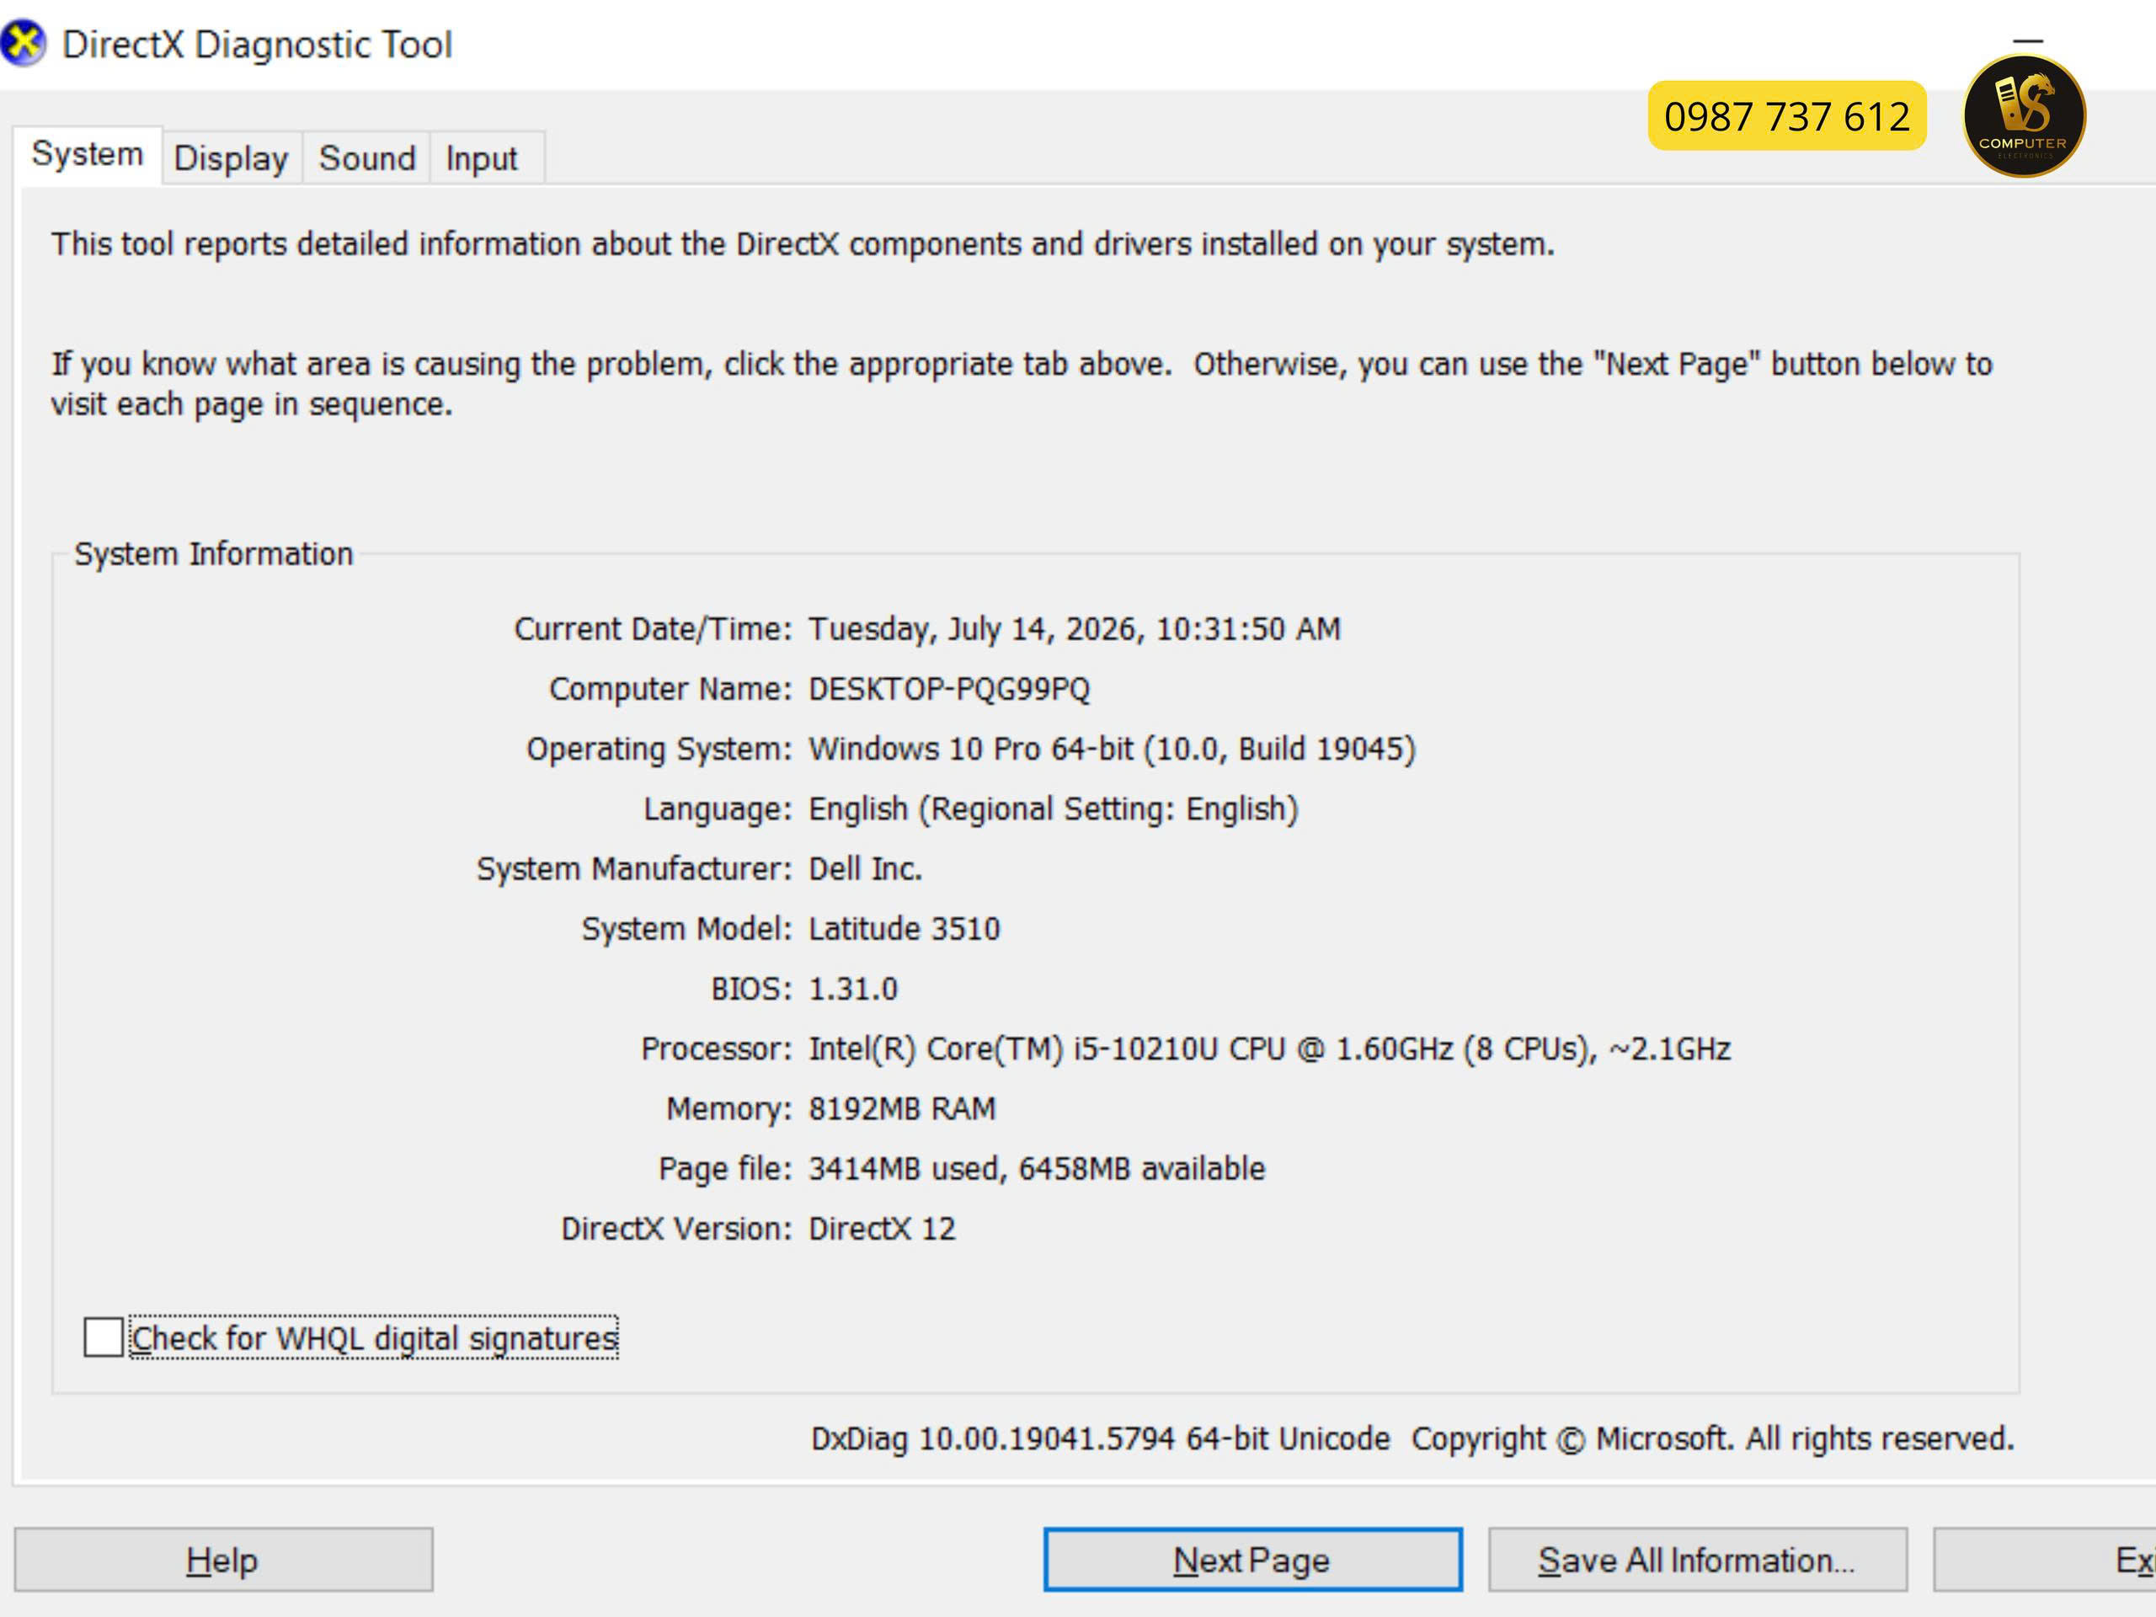2156x1617 pixels.
Task: Click the DxDiag 10.00.19041.5794 version text
Action: pos(1101,1438)
